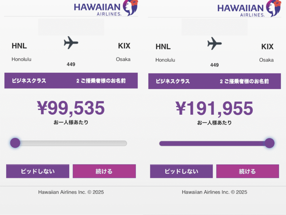Click the filled purple slider track on right

212,143
